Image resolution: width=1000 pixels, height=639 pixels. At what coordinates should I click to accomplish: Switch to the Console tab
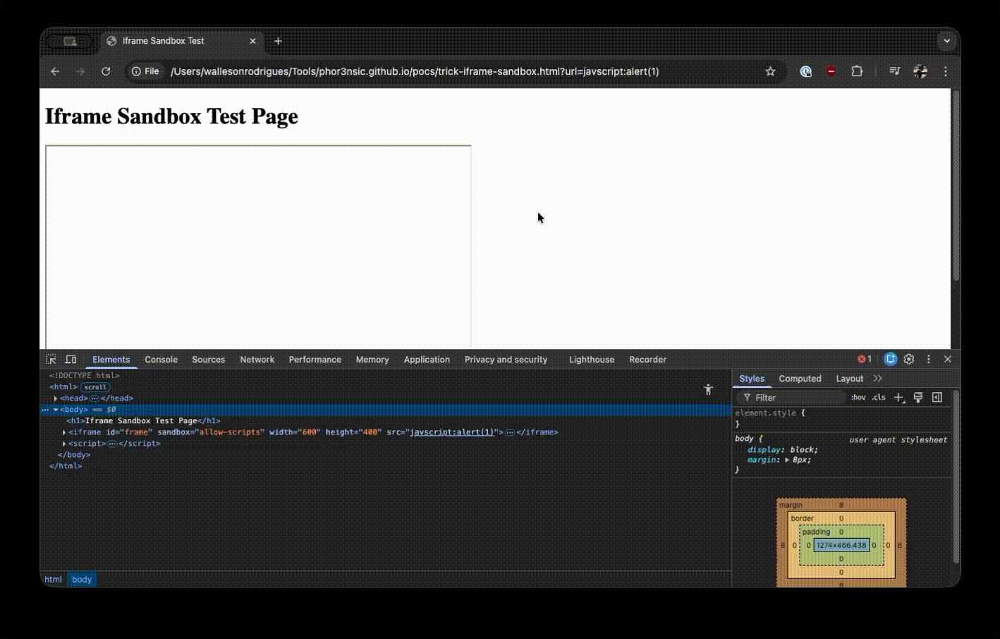pos(161,360)
